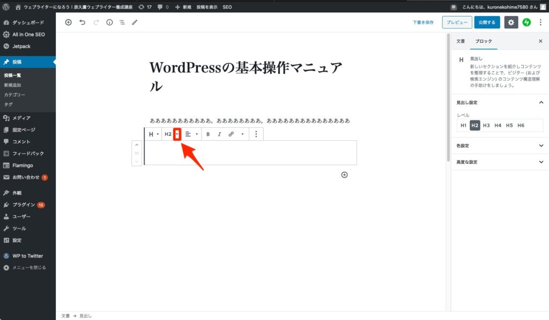The image size is (549, 320).
Task: Go to 新規追加 submenu
Action: [13, 85]
